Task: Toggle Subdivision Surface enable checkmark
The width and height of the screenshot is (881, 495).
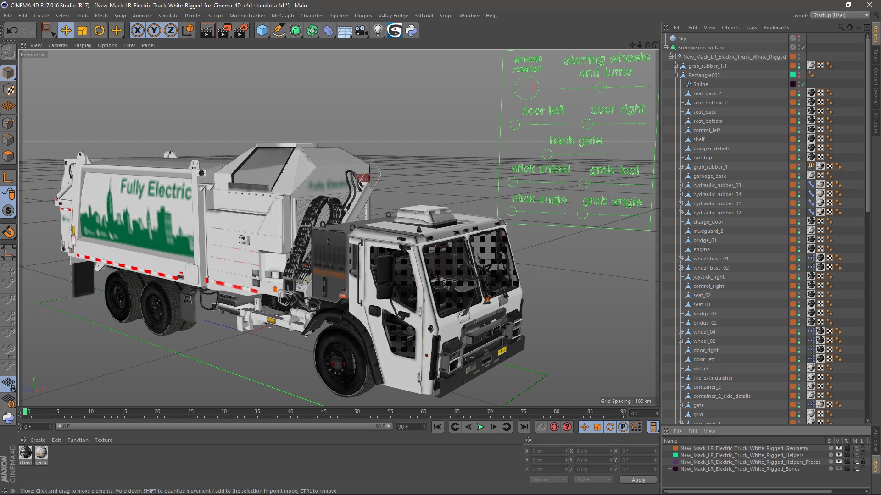Action: pos(803,48)
